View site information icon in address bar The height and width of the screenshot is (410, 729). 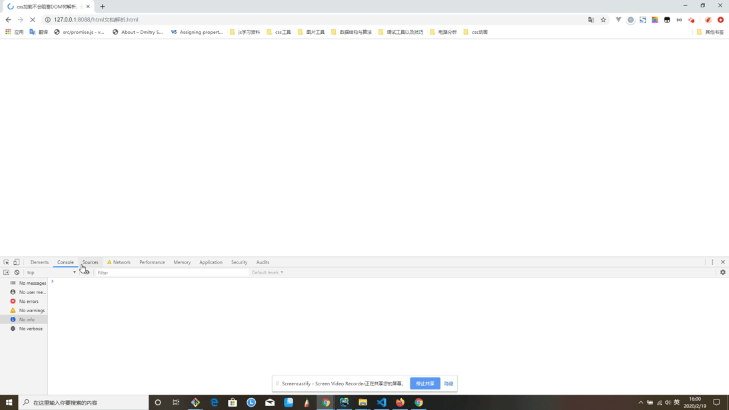(x=47, y=19)
